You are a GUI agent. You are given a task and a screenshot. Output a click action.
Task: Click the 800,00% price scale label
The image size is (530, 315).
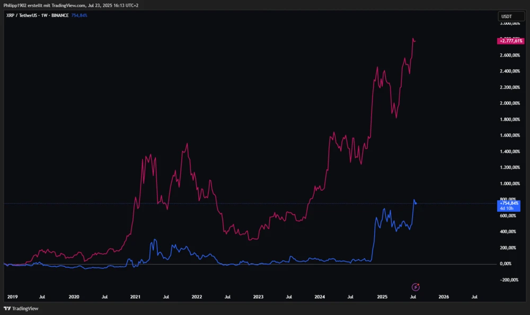[507, 199]
